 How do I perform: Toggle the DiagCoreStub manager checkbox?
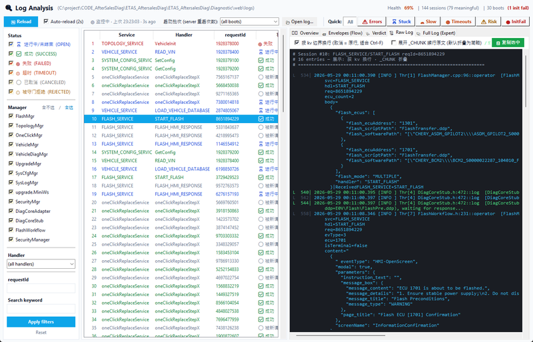point(11,220)
